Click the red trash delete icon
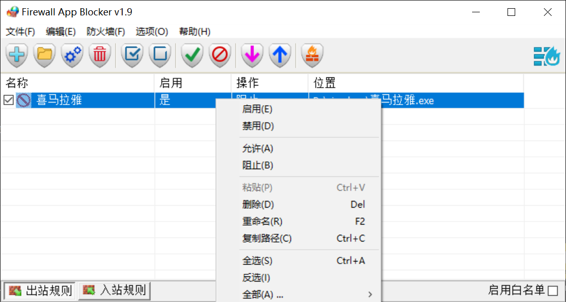This screenshot has width=566, height=302. pyautogui.click(x=100, y=55)
